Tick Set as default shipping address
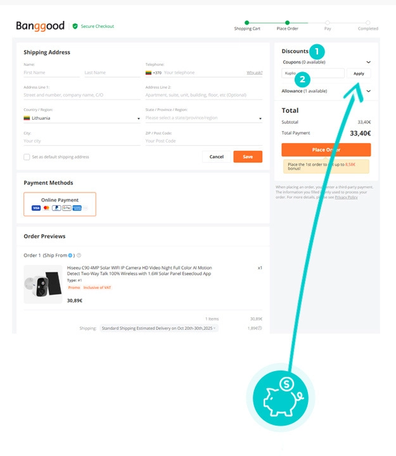Screen dimensions: 396x456 (27, 157)
